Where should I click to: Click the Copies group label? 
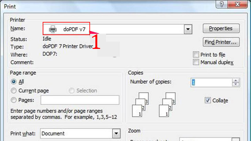click(136, 73)
